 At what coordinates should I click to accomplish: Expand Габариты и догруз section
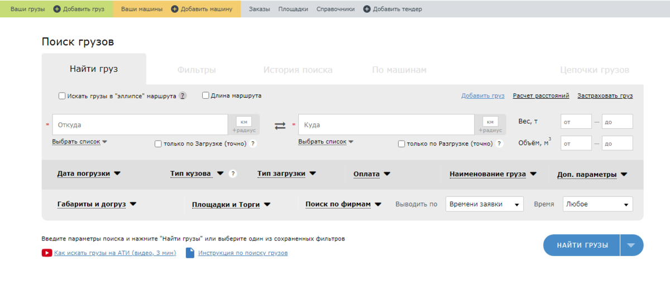pyautogui.click(x=97, y=204)
